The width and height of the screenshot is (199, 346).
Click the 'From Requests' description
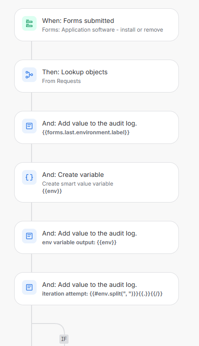(x=61, y=81)
